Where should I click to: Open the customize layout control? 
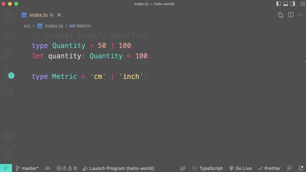(x=303, y=4)
